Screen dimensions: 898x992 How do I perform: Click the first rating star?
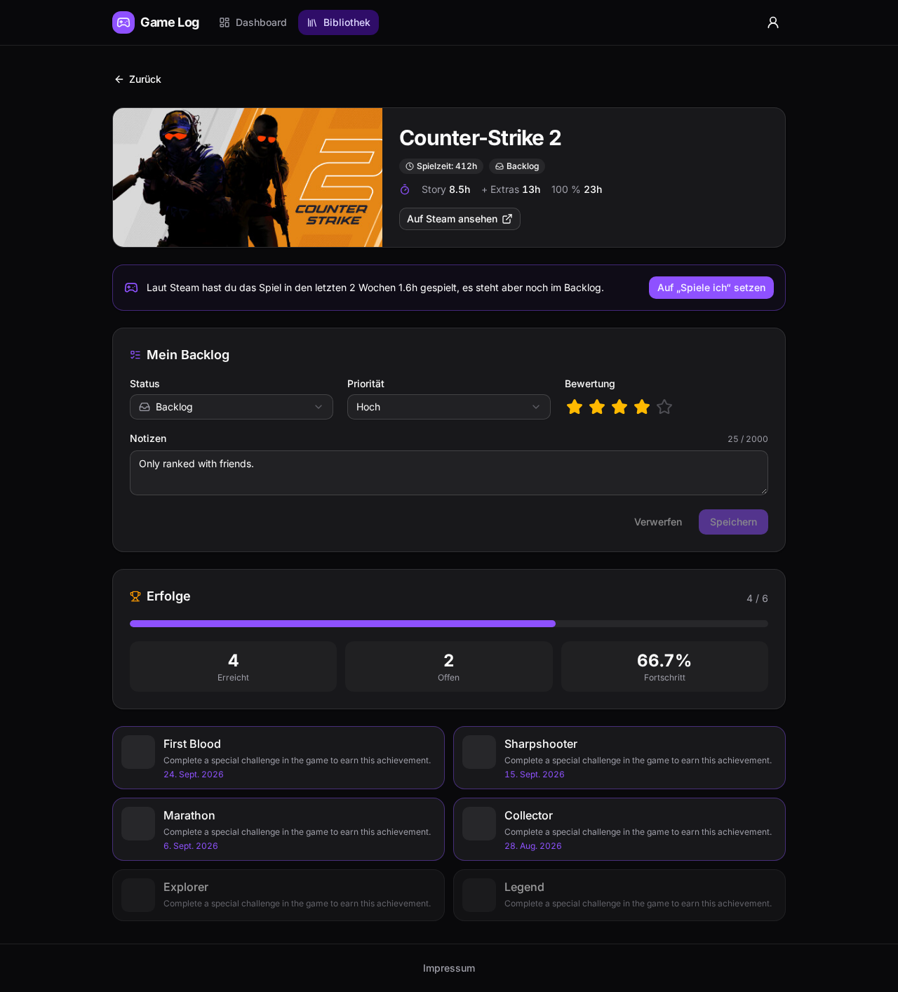tap(575, 407)
